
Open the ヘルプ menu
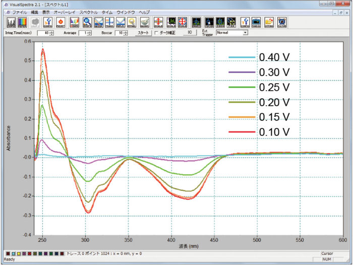click(144, 11)
